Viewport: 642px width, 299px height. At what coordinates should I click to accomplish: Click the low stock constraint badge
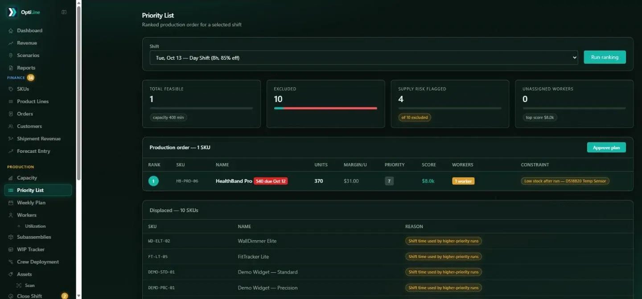[565, 181]
